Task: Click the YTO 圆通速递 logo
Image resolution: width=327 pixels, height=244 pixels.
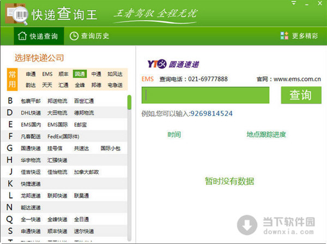Action: tap(173, 64)
